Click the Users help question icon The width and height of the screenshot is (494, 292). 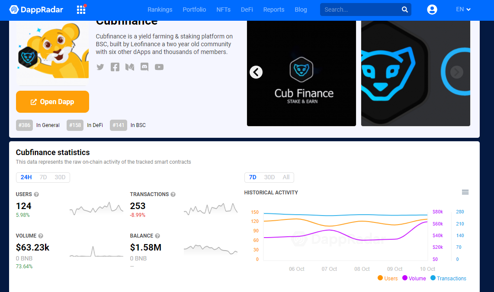(x=36, y=194)
